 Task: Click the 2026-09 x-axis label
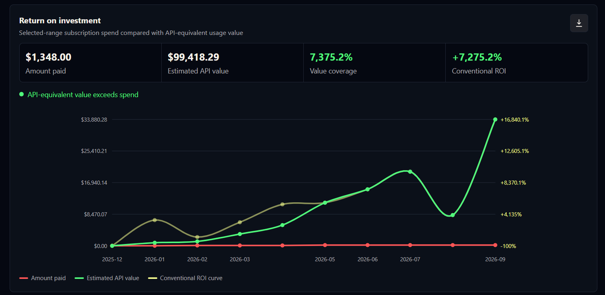pos(495,259)
